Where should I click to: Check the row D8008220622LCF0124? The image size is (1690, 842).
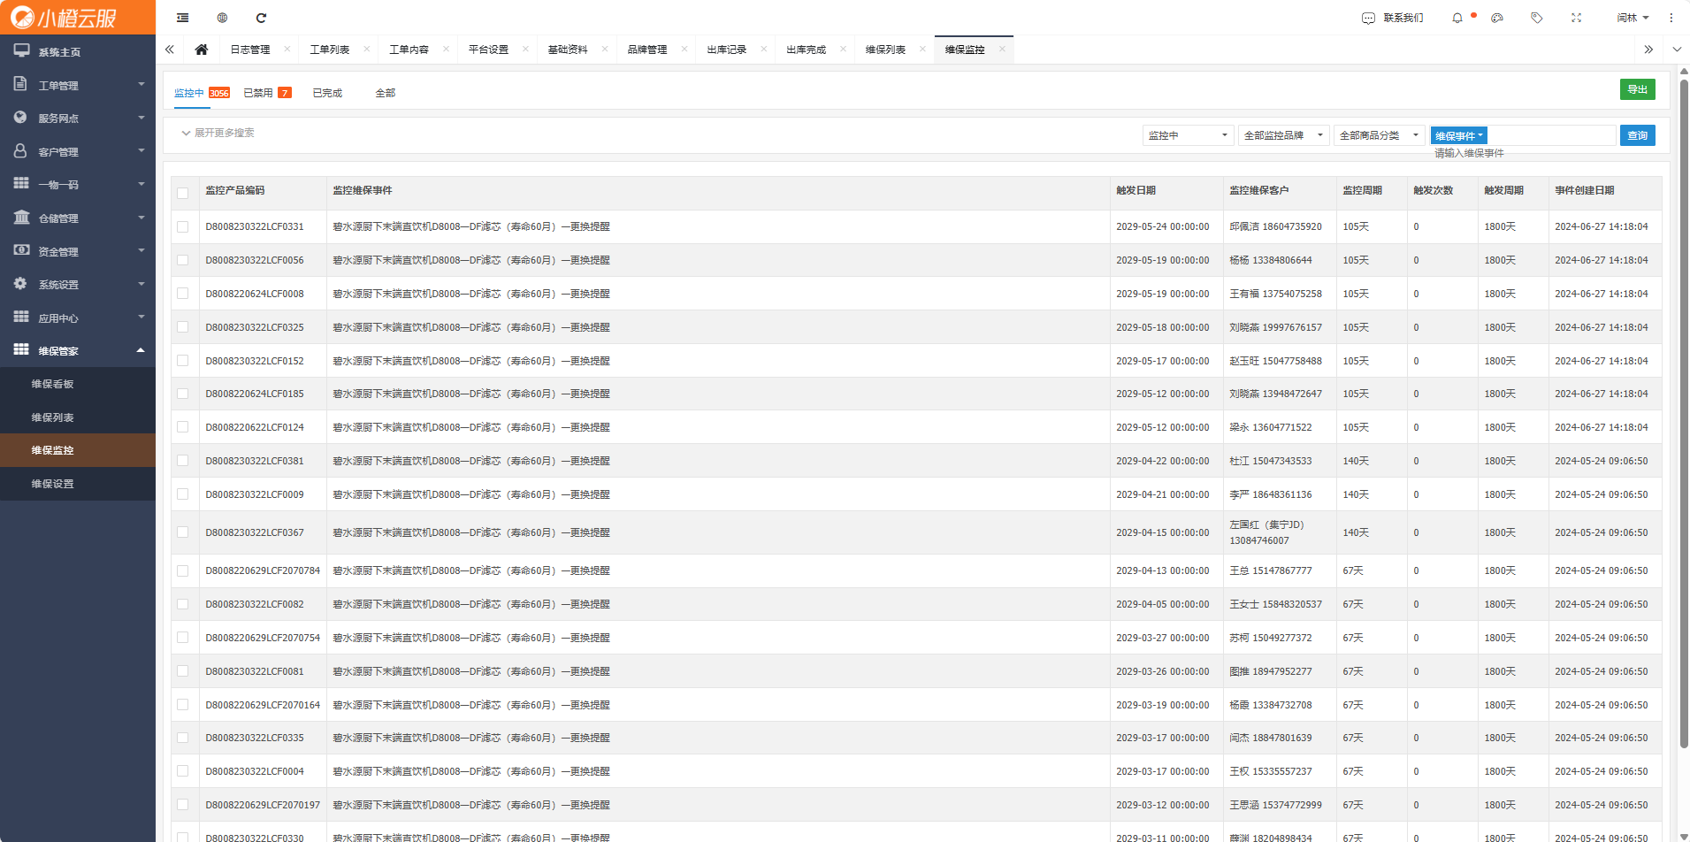182,427
